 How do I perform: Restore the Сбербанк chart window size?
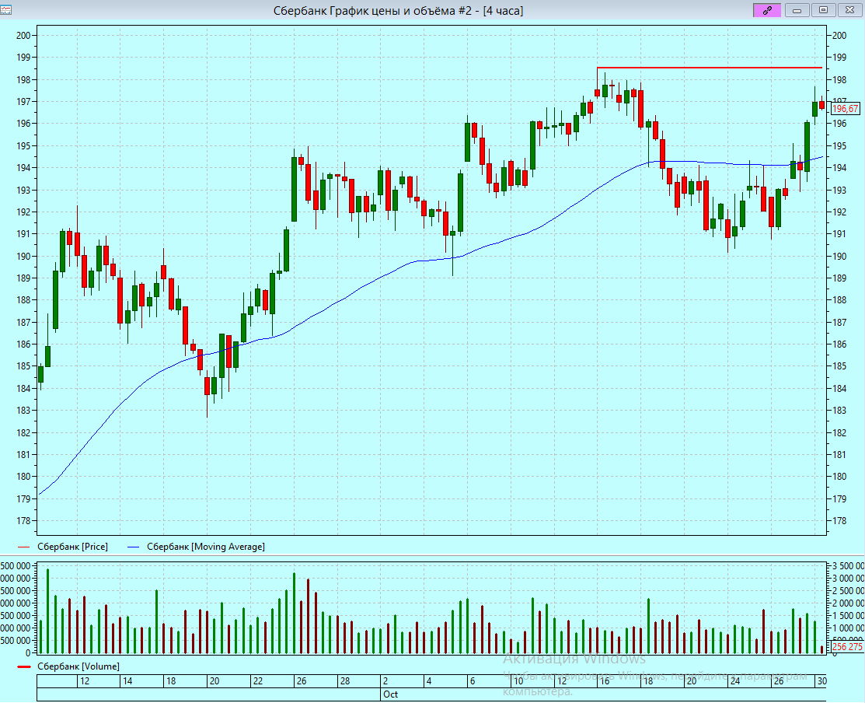[824, 10]
